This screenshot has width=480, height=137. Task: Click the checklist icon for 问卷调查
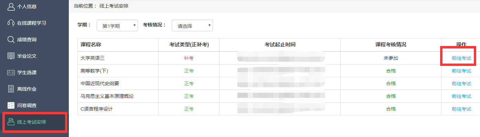coord(11,105)
